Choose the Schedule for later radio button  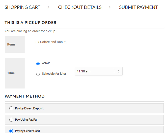[38, 74]
